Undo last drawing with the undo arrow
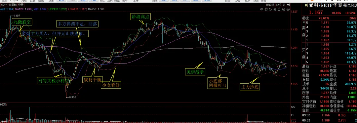The height and width of the screenshot is (123, 357). 270,9
